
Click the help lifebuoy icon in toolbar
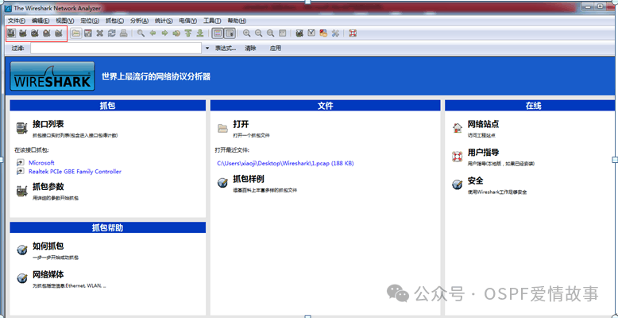[x=353, y=33]
